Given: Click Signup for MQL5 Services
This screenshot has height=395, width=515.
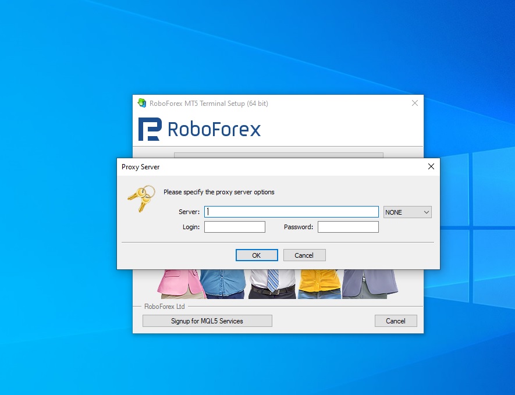Looking at the screenshot, I should (x=207, y=321).
